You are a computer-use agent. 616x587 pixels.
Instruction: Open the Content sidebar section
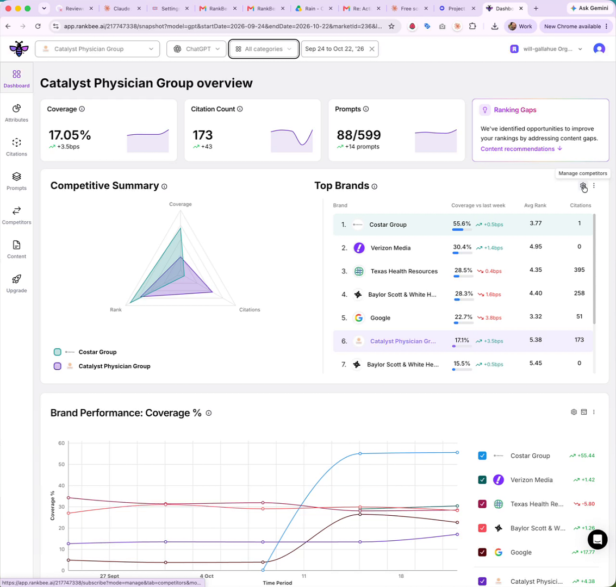tap(16, 249)
